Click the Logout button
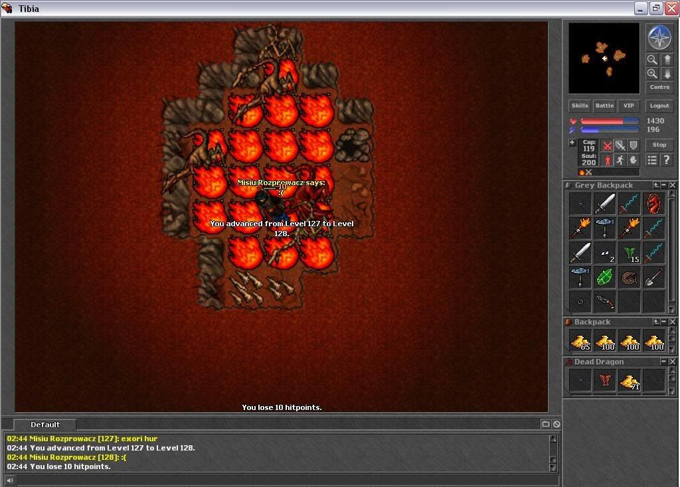This screenshot has width=680, height=487. point(659,105)
